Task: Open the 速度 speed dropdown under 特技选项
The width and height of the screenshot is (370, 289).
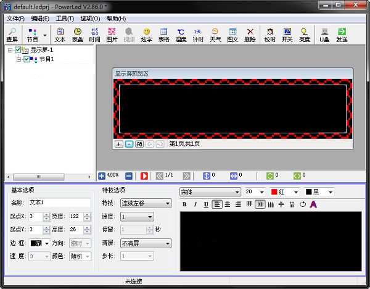Action: [137, 217]
